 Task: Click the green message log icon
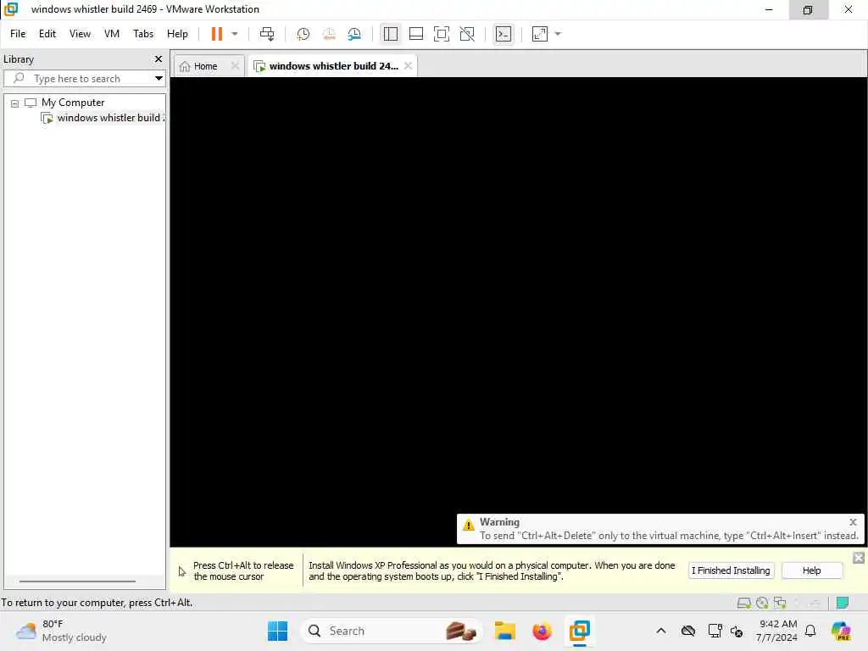[843, 603]
